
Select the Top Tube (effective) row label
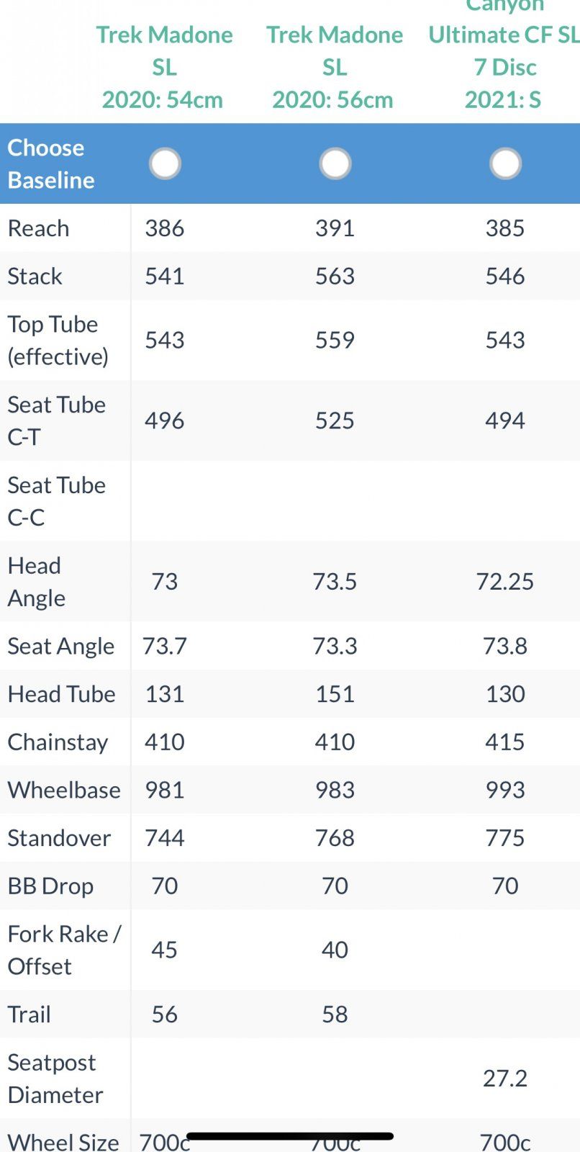click(58, 340)
